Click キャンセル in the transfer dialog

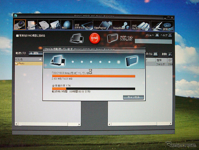click(x=133, y=97)
